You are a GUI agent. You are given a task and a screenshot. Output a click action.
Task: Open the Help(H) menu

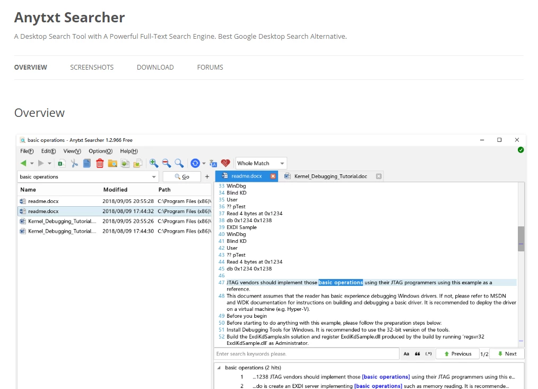tap(129, 151)
